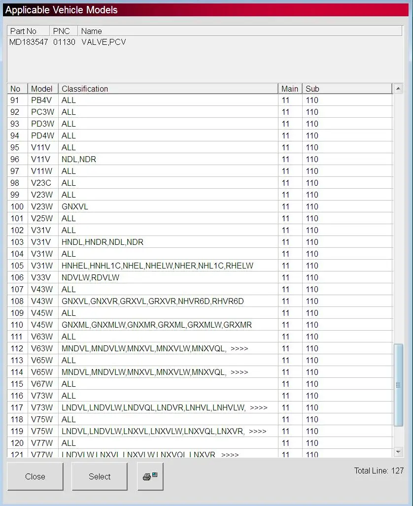Click classification HNDL,HNDR,NDL,NDR in row 103
Image resolution: width=413 pixels, height=506 pixels.
103,242
